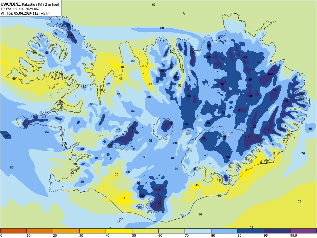Click the '66' humidity value on southeast coast
Screen dimensions: 317x238
[220, 196]
